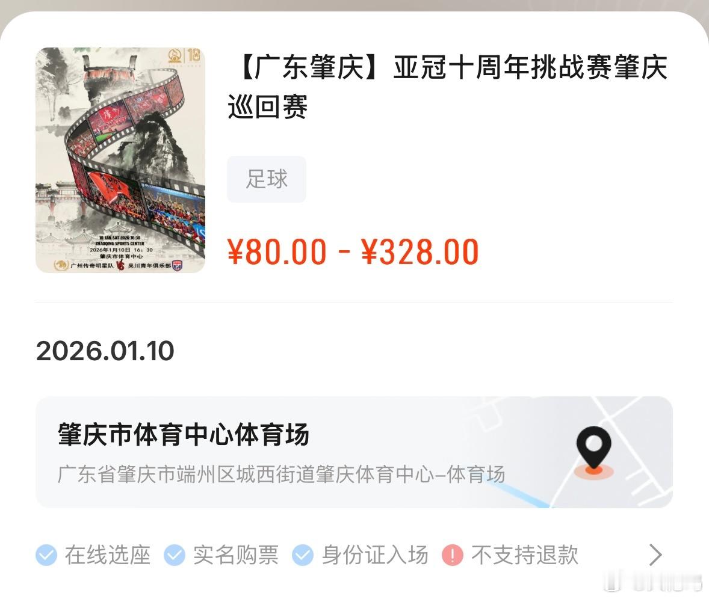Tap the price range ¥80.00 - ¥328.00
Viewport: 709px width, 599px height.
pyautogui.click(x=353, y=251)
